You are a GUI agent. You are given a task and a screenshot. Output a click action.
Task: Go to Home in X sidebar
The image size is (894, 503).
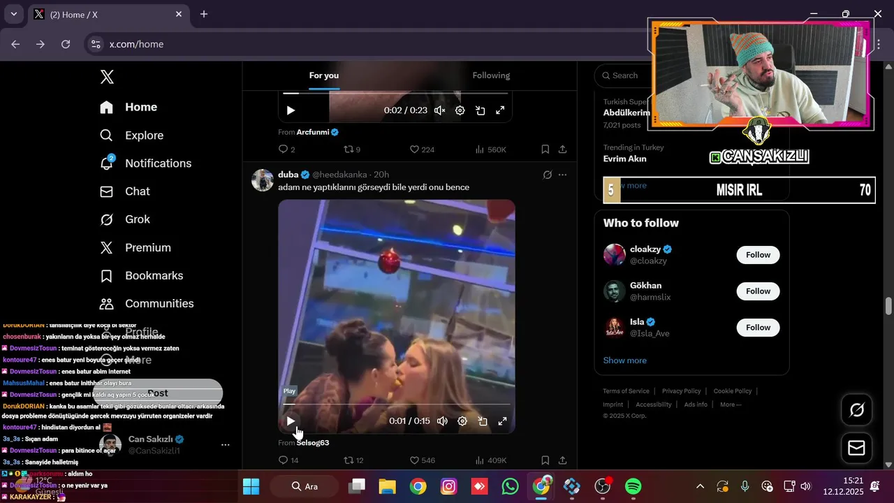pos(129,107)
